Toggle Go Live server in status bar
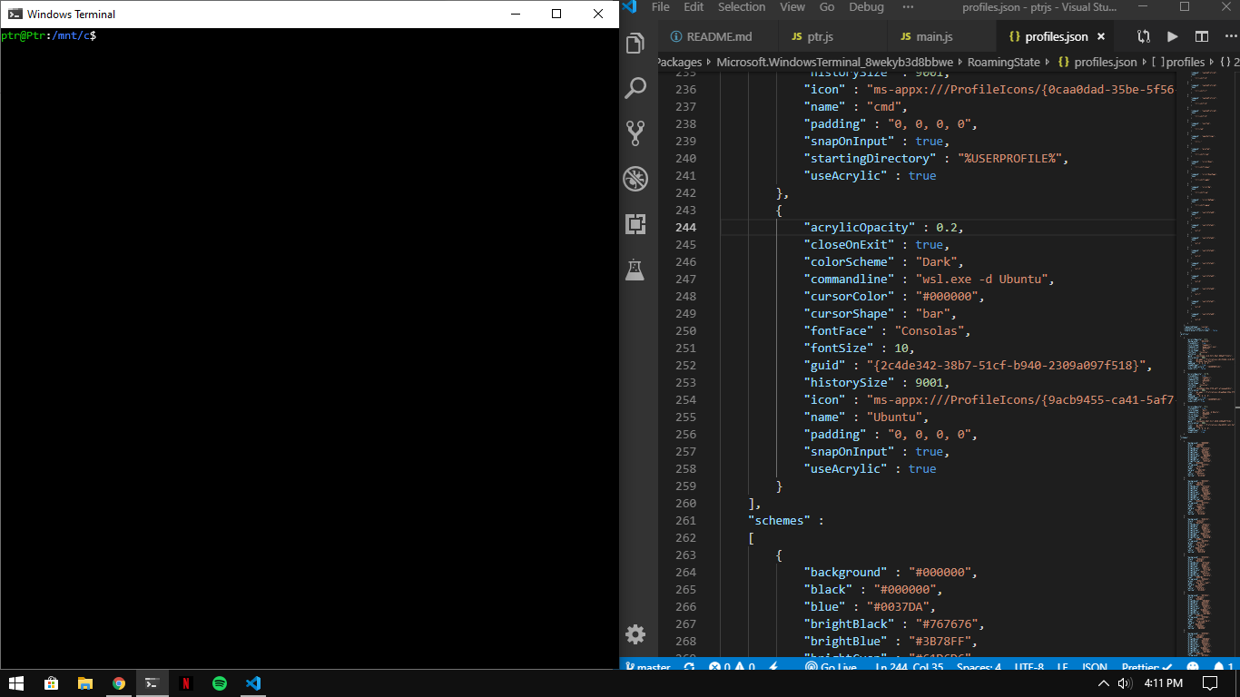1240x697 pixels. click(x=830, y=668)
